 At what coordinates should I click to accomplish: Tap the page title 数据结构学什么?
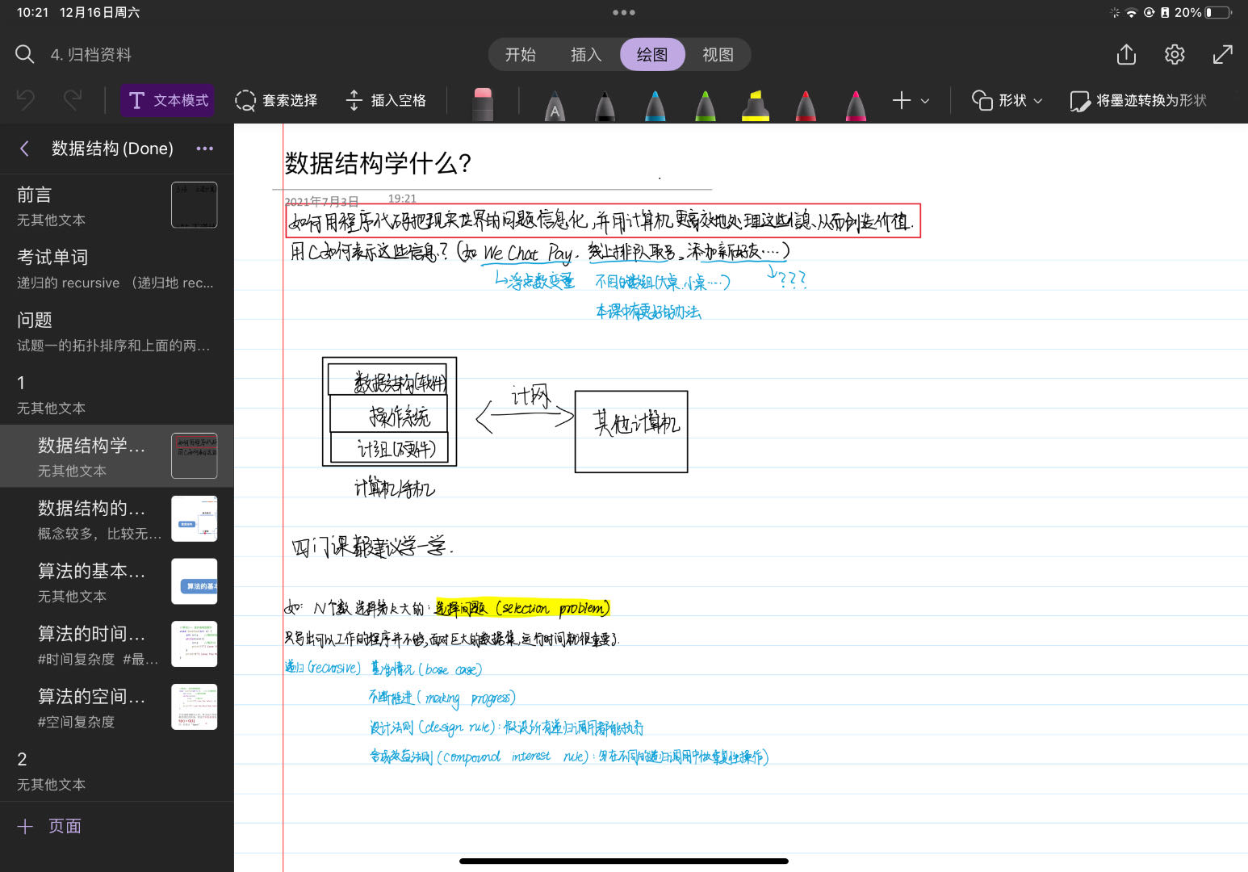(x=378, y=163)
